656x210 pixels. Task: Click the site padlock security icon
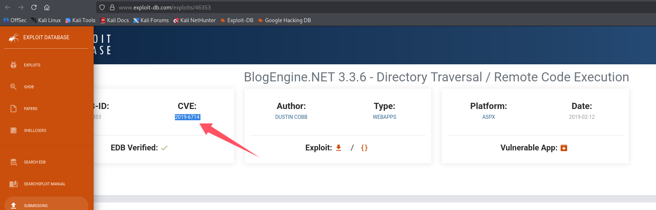pyautogui.click(x=112, y=7)
